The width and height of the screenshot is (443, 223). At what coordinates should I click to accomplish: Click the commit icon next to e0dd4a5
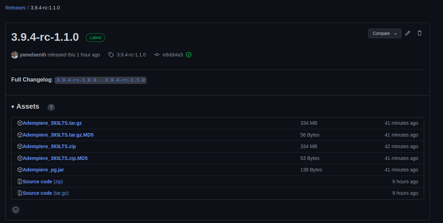coord(157,55)
